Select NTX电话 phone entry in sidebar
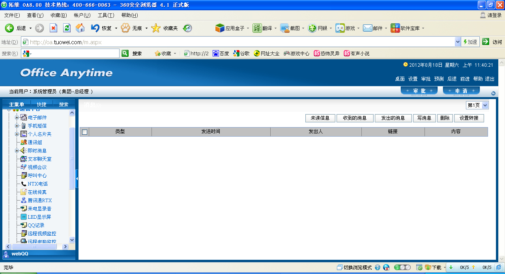This screenshot has width=505, height=274. [37, 184]
